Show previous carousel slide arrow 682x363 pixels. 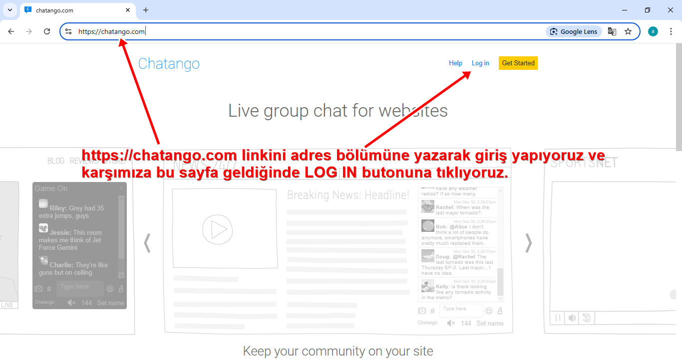[x=147, y=243]
